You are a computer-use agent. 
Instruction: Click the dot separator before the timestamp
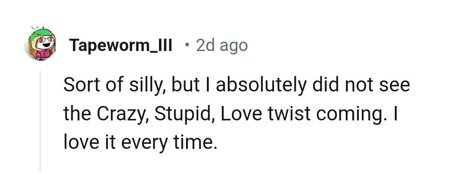point(187,44)
